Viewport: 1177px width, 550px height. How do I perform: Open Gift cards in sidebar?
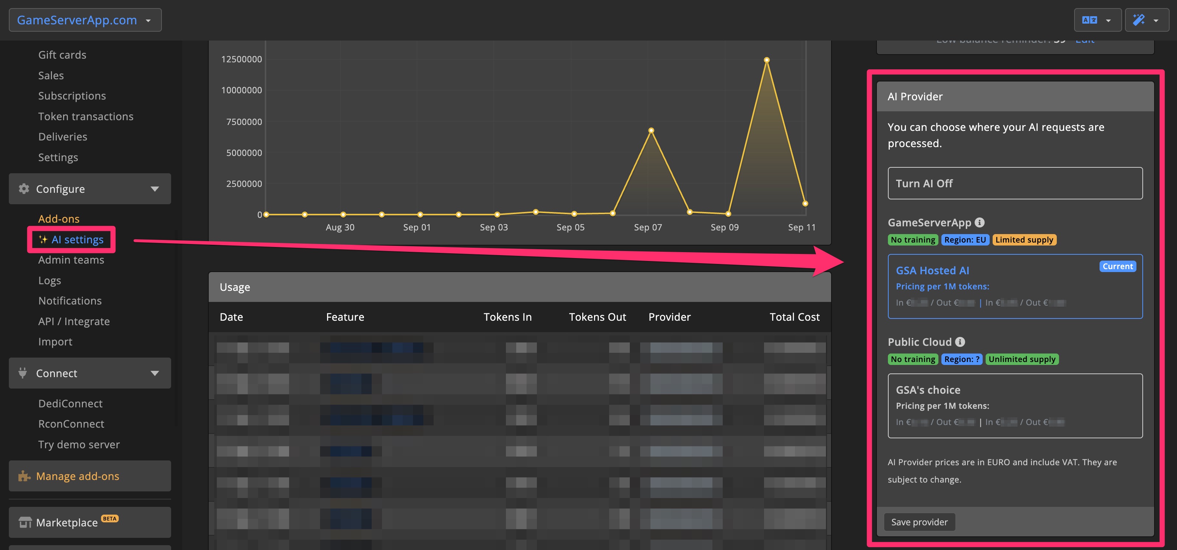62,55
